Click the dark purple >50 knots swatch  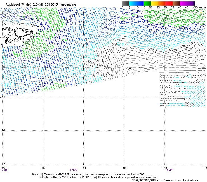[194, 3]
